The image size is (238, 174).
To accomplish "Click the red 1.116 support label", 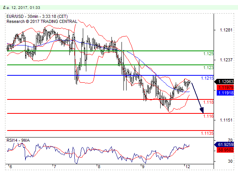I will point(209,116).
